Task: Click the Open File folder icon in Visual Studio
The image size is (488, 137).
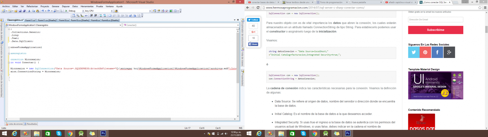Action: (x=16, y=11)
